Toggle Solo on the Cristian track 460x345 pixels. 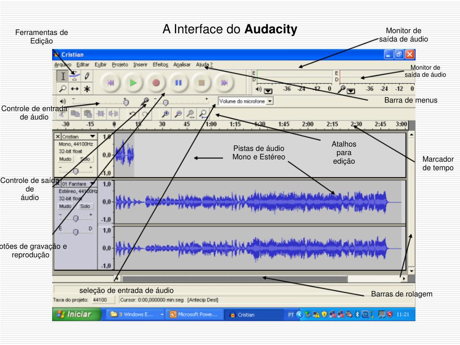(x=85, y=159)
